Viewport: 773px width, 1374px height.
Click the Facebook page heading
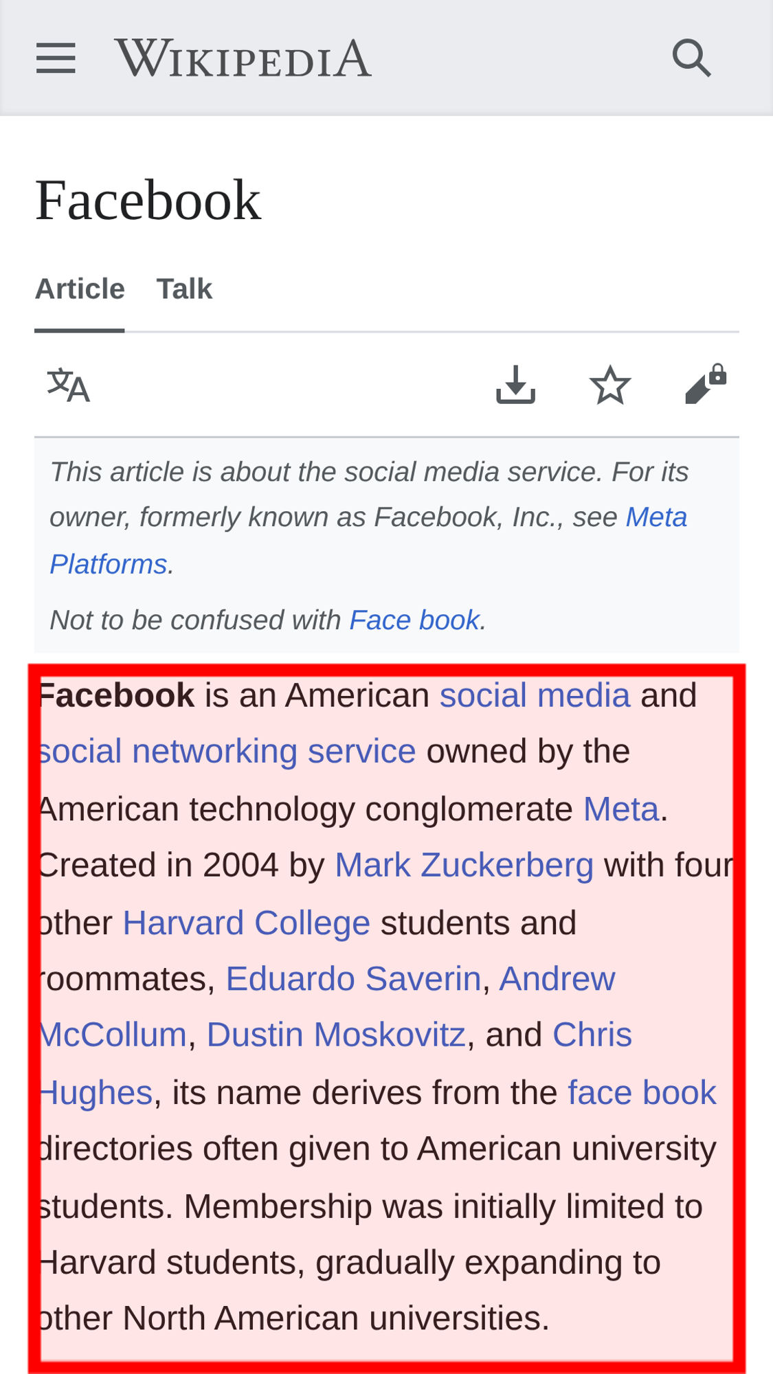[x=148, y=201]
